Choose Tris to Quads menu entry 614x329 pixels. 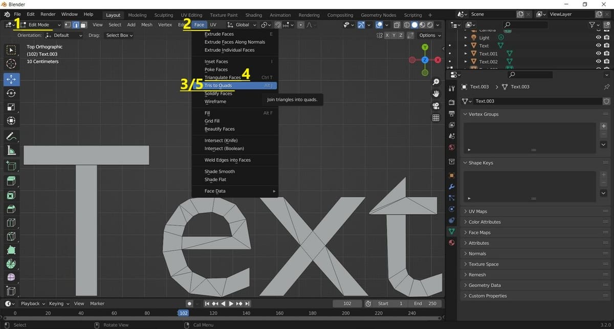point(234,85)
